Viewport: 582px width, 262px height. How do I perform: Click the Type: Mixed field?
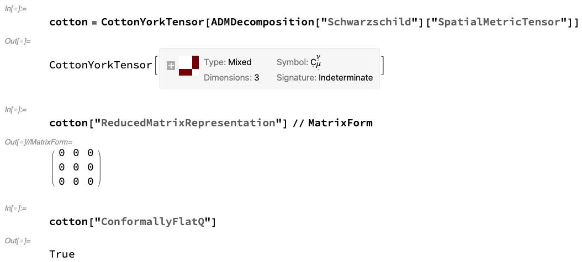coord(227,62)
